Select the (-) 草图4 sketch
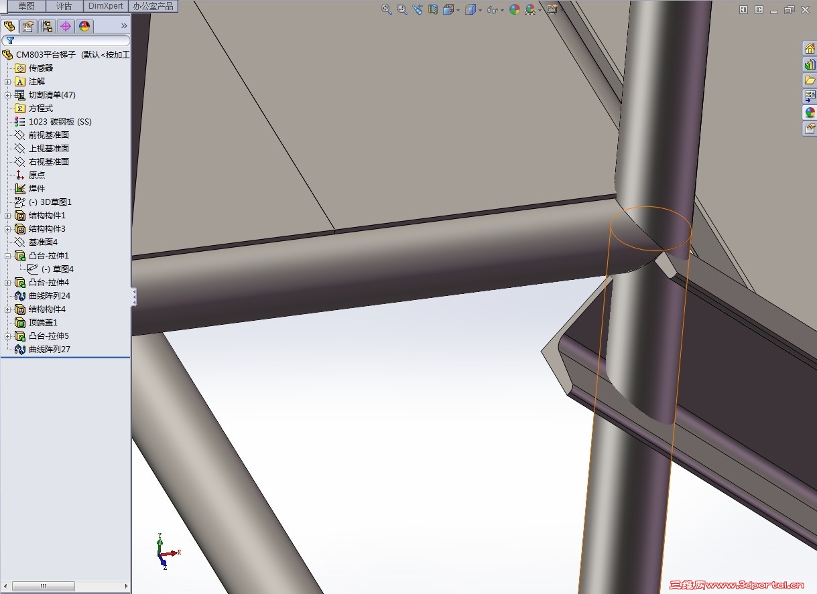The image size is (817, 594). [x=50, y=269]
